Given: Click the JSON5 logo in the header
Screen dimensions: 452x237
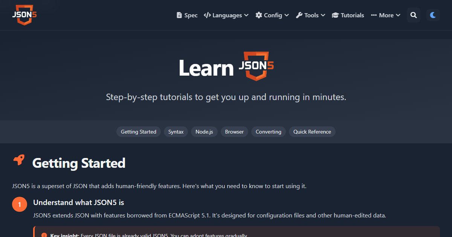Looking at the screenshot, I should pos(24,15).
